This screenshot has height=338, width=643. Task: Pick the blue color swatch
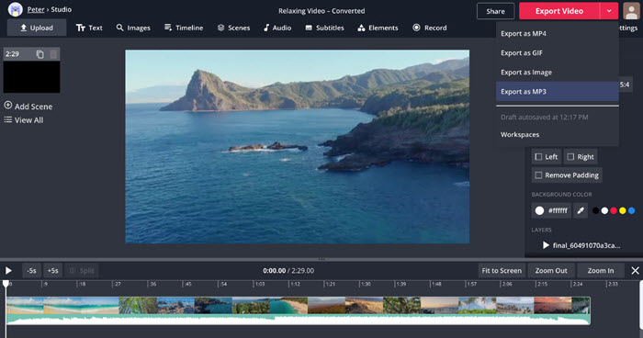(x=632, y=210)
